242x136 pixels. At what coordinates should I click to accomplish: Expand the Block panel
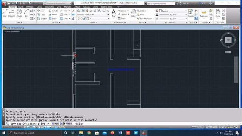coord(143,22)
